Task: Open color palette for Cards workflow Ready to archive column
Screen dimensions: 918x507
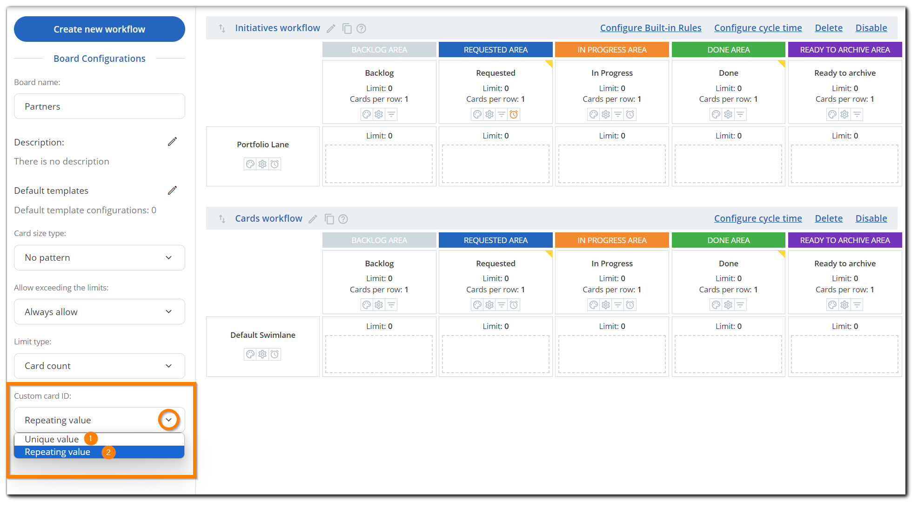Action: point(832,305)
